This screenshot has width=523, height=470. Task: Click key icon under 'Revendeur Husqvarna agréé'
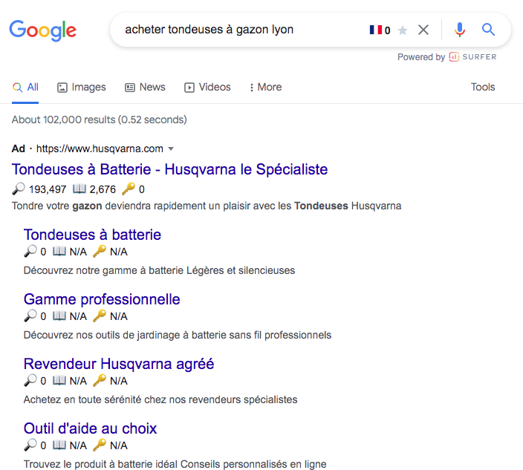coord(100,380)
